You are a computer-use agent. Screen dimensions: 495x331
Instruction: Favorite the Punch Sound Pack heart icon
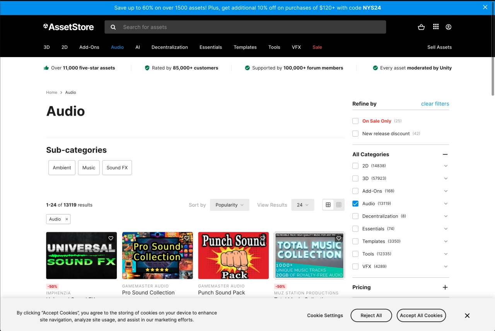click(263, 238)
